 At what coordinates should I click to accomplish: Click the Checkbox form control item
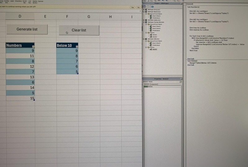pyautogui.click(x=18, y=1)
